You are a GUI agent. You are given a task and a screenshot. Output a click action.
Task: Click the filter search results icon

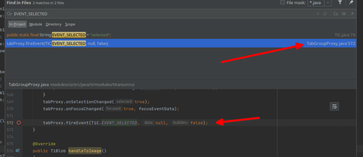coord(340,3)
